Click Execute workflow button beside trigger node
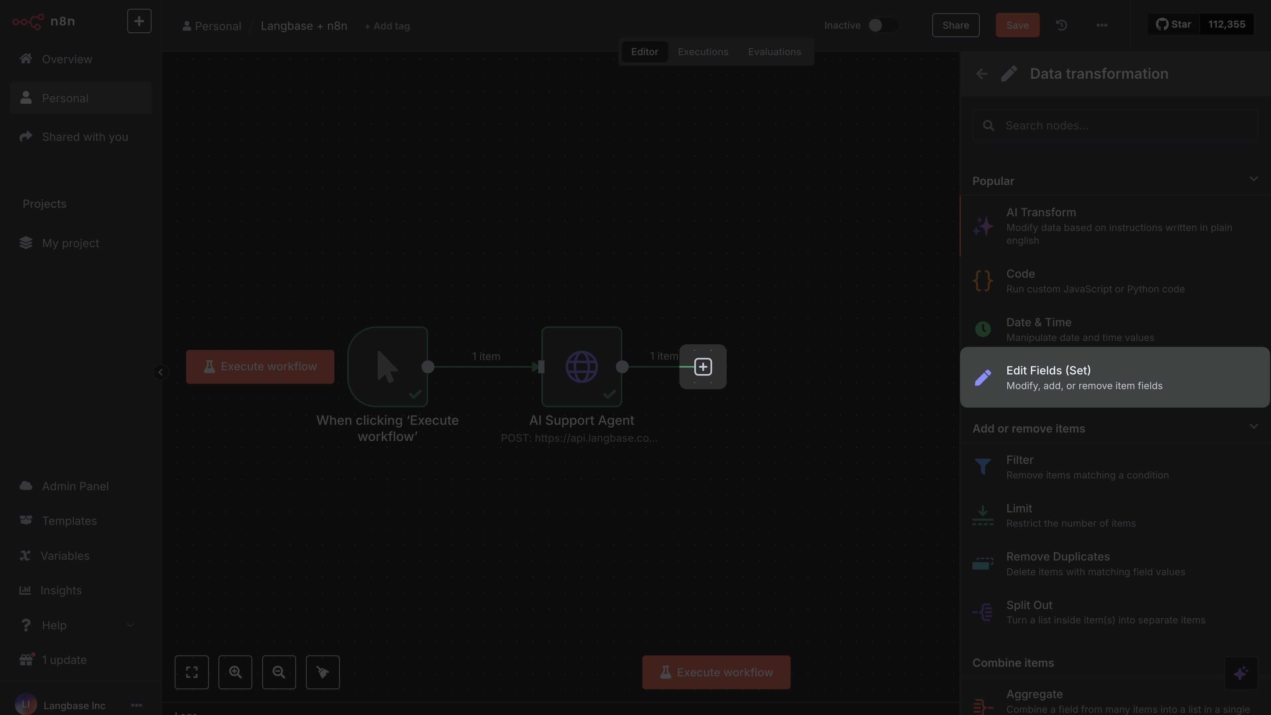This screenshot has height=715, width=1271. [x=260, y=367]
